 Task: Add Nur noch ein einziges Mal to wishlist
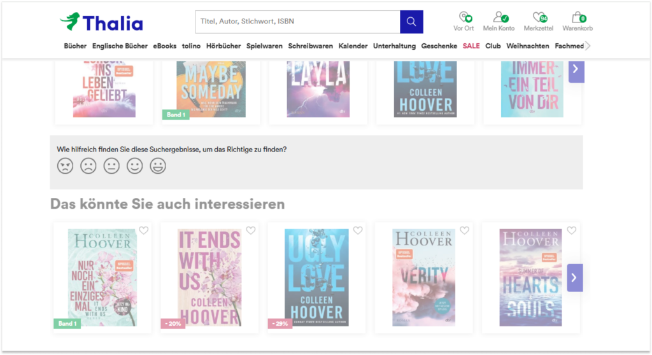[x=143, y=230]
